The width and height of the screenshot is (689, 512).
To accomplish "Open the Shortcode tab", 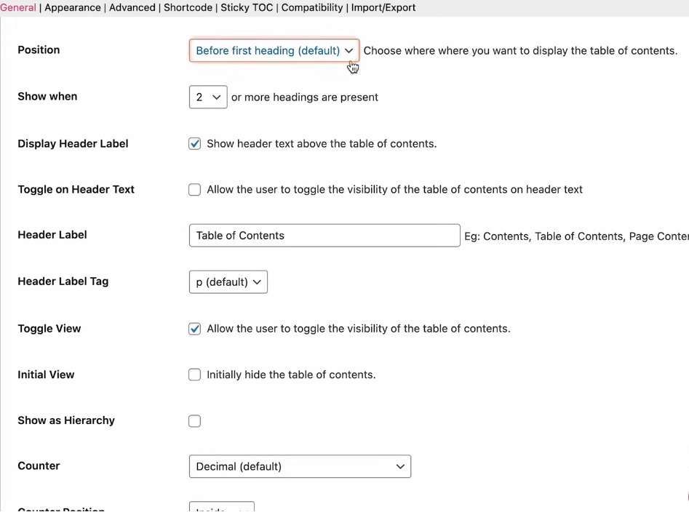I will [188, 7].
